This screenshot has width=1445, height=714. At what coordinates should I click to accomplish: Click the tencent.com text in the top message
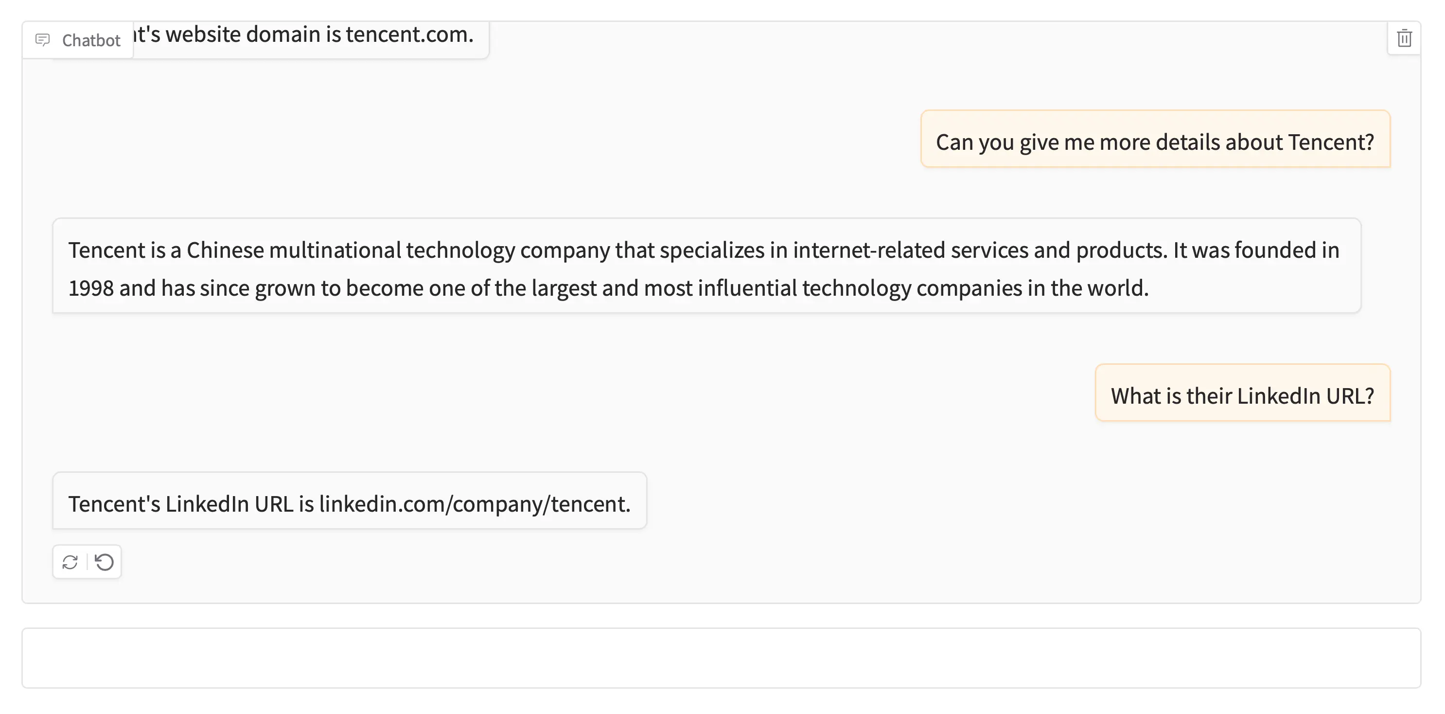pyautogui.click(x=407, y=35)
